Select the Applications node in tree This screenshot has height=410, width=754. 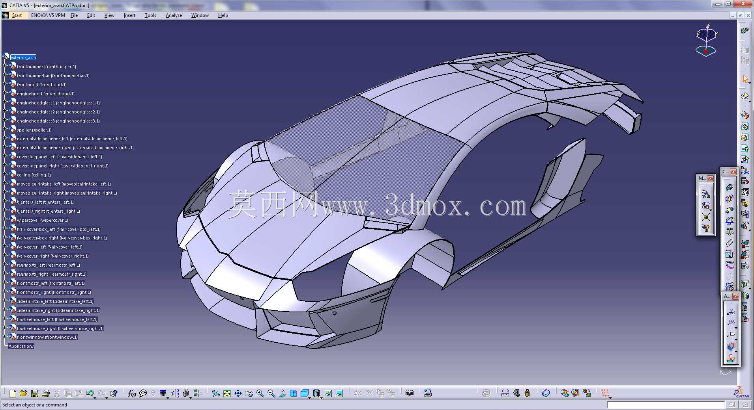pos(21,346)
